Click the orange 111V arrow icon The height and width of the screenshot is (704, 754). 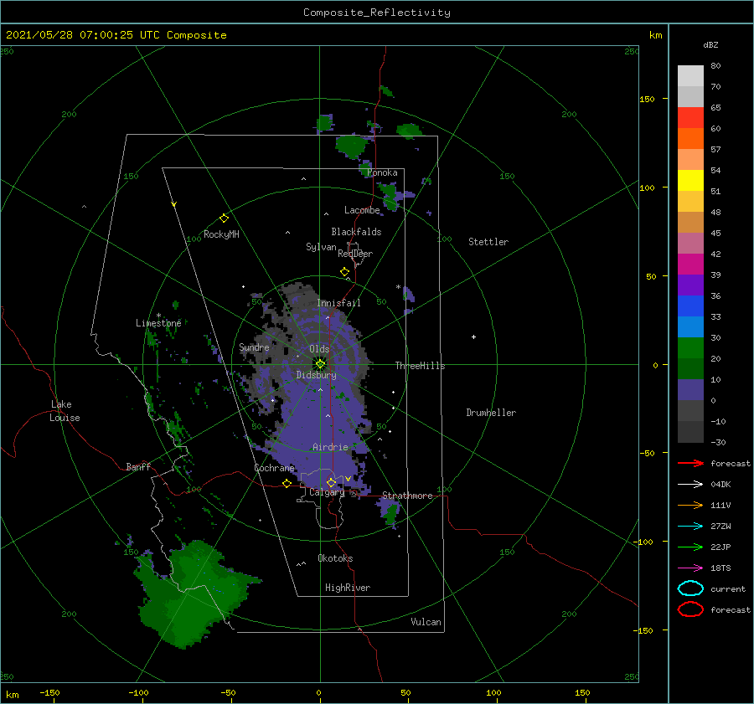pyautogui.click(x=690, y=505)
